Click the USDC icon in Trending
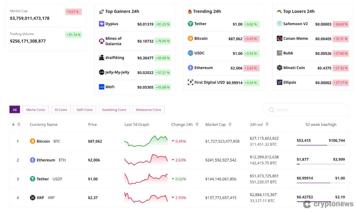 tap(190, 53)
